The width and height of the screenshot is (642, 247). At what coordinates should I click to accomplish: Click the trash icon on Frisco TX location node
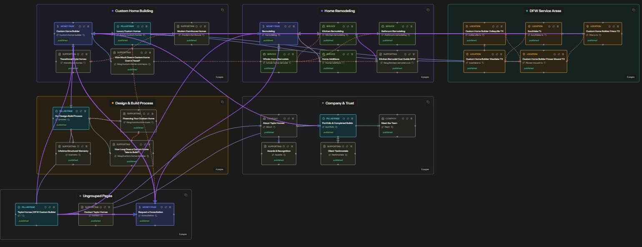pyautogui.click(x=618, y=26)
